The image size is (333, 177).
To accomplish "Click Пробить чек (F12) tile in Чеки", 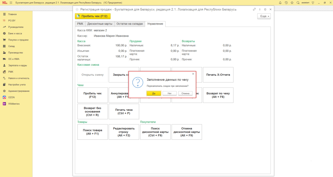I will coord(93,95).
